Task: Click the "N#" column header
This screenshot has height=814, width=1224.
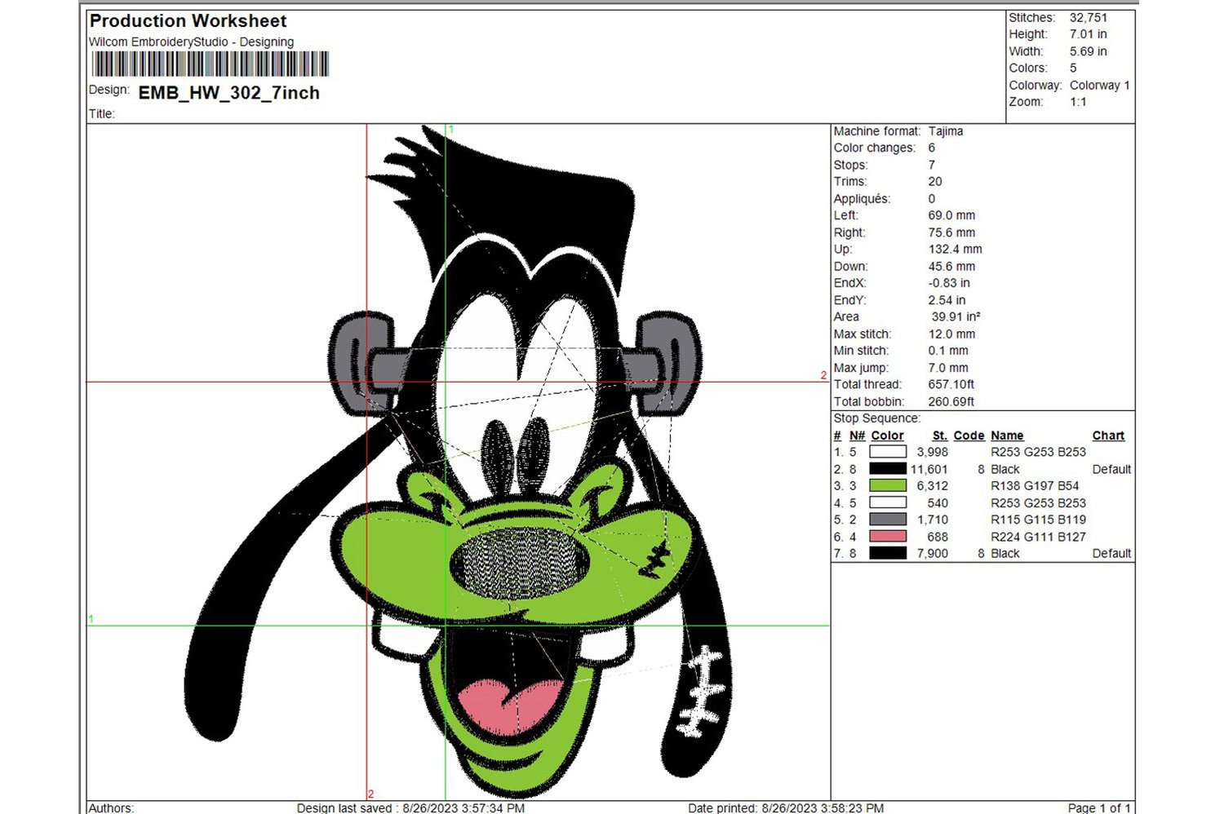Action: click(x=857, y=436)
